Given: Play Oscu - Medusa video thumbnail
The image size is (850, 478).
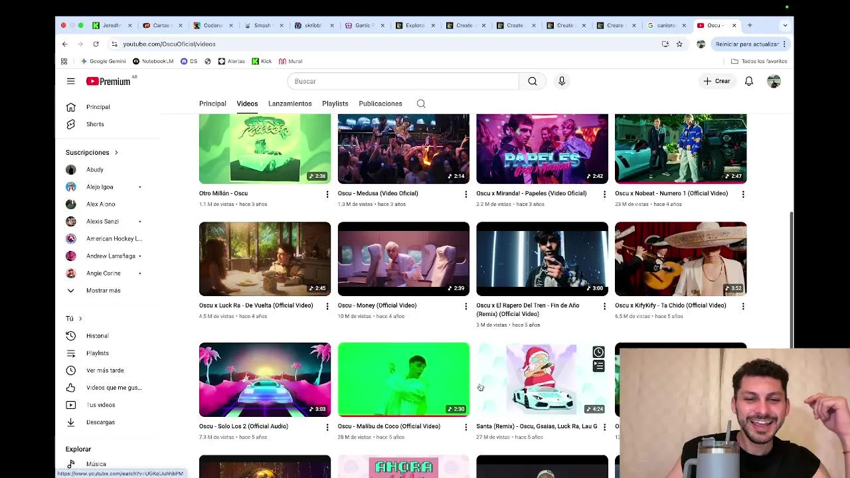Looking at the screenshot, I should click(403, 149).
